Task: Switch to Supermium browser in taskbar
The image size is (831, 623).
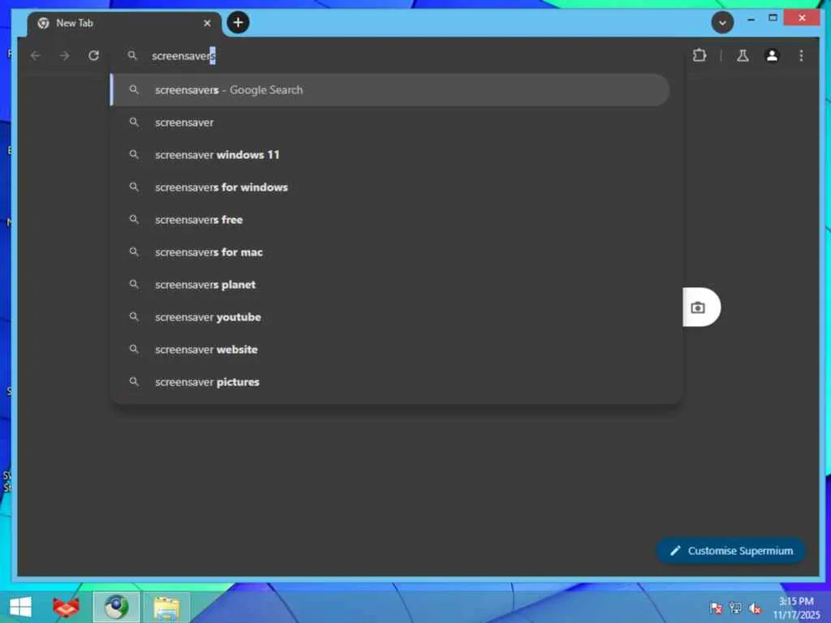Action: (x=116, y=607)
